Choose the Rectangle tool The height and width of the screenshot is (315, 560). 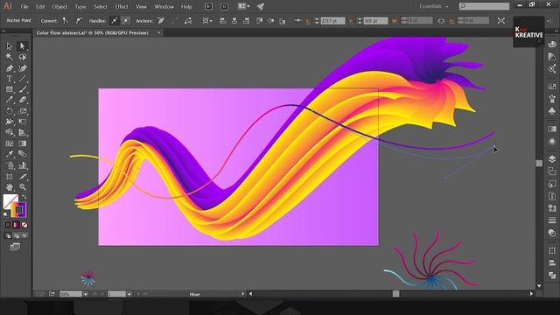[x=10, y=89]
